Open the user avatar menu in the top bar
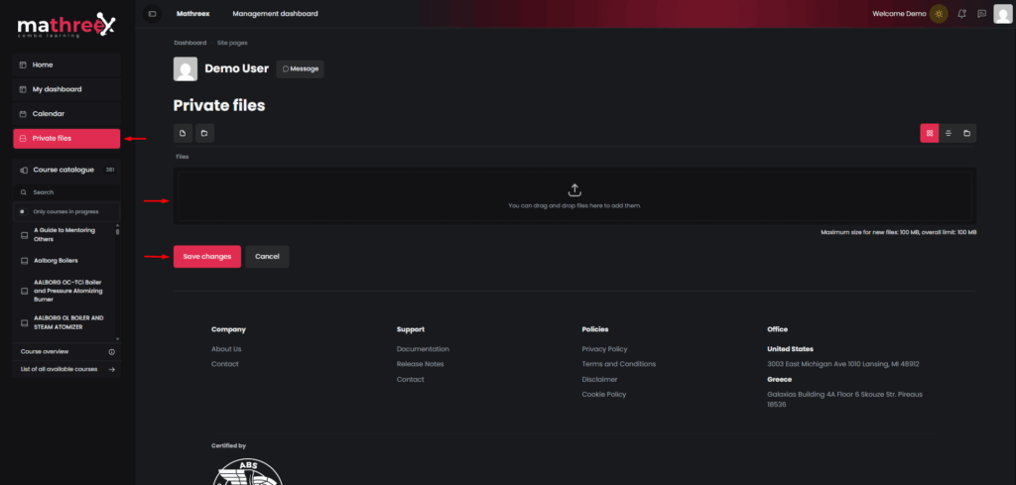 tap(1002, 14)
